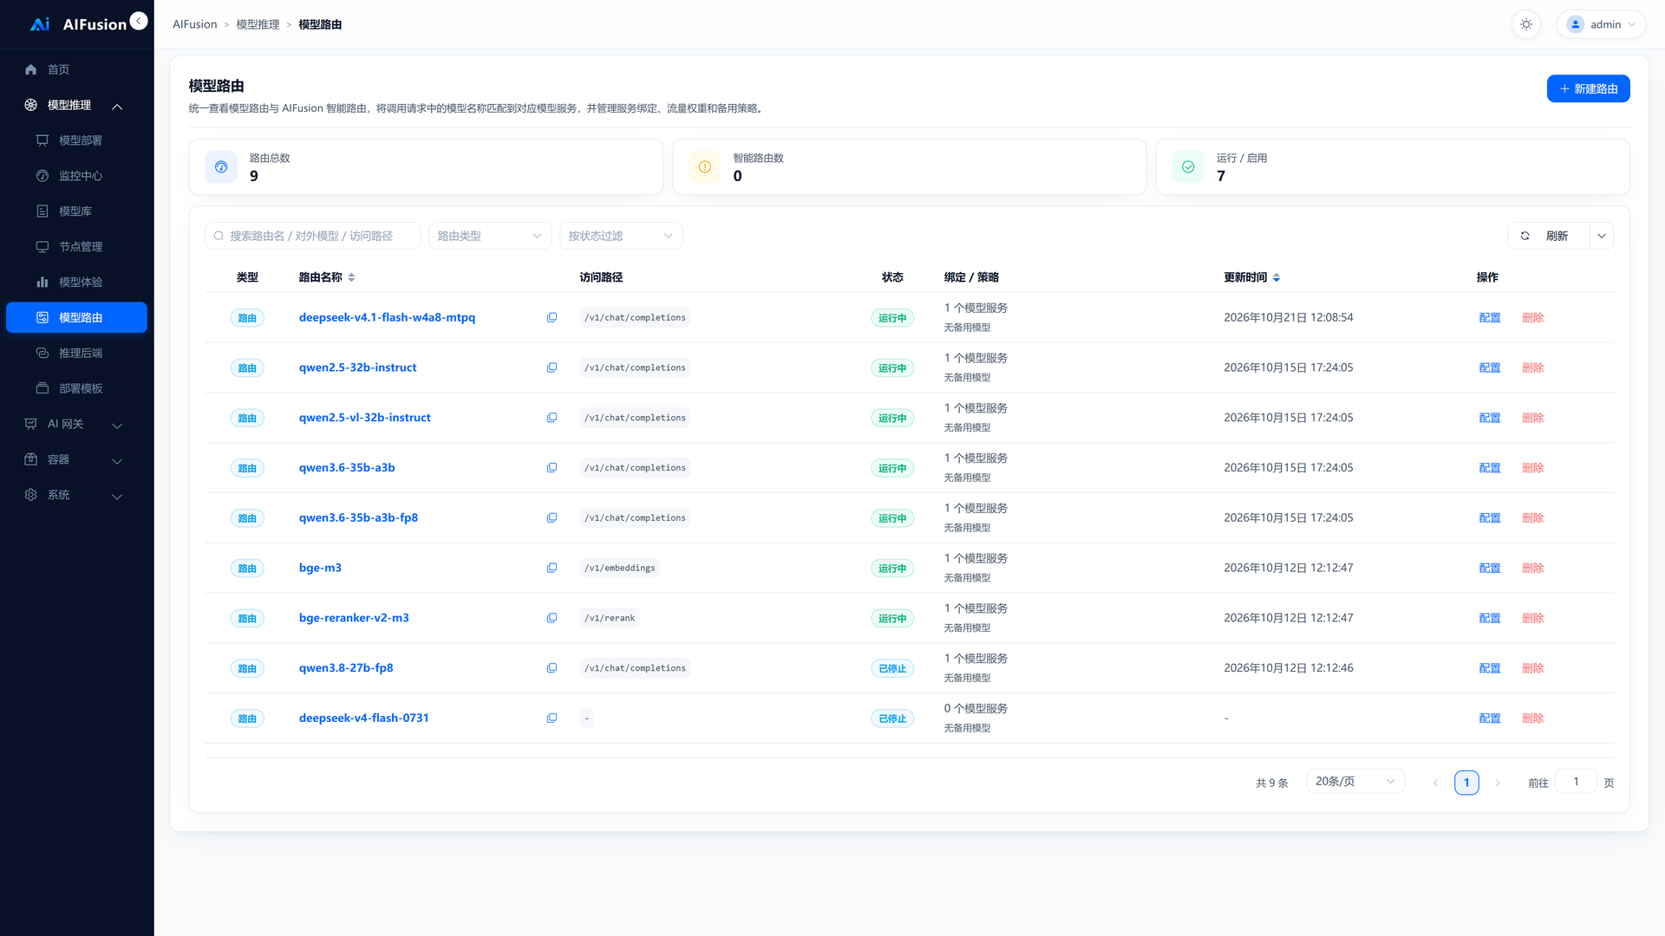Open 监控中心 in the sidebar
Screen dimensions: 1665x936
click(x=76, y=176)
